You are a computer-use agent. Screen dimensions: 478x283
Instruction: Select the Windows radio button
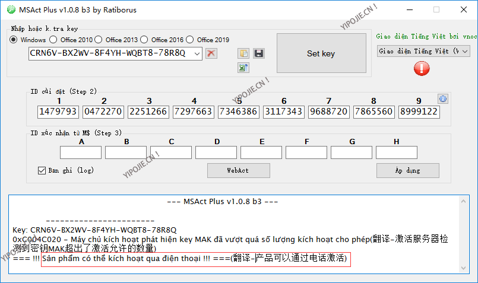tap(14, 40)
